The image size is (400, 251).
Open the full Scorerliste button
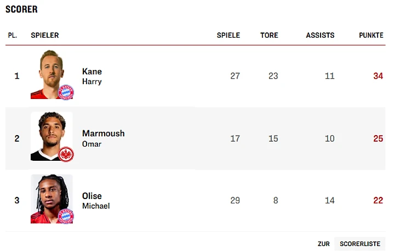click(x=359, y=244)
